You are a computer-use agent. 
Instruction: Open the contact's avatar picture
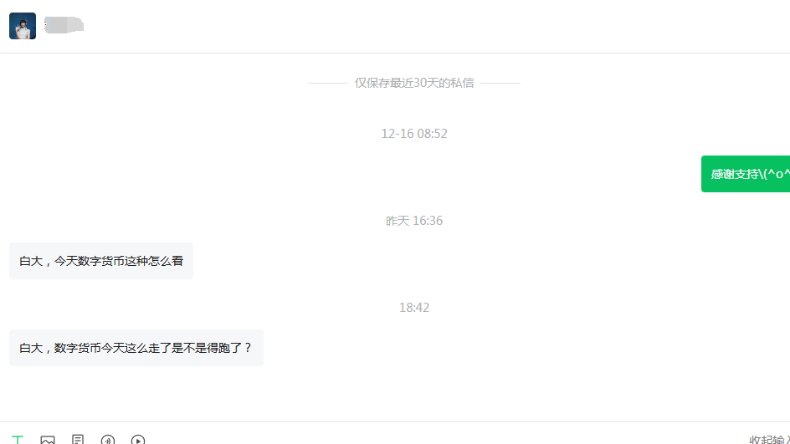click(23, 26)
